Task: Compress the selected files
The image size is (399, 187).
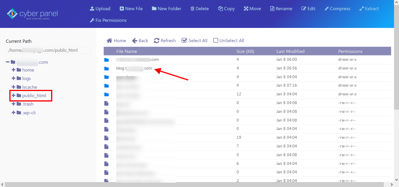Action: [337, 8]
